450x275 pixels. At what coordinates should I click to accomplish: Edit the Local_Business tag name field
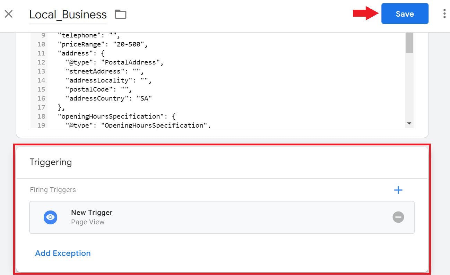(68, 15)
